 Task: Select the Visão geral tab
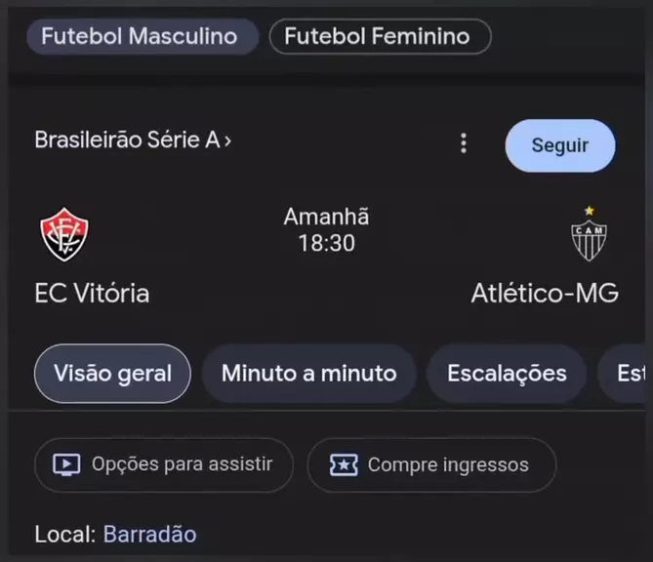[x=112, y=373]
